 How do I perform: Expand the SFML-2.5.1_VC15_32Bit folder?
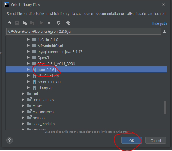tap(28, 64)
